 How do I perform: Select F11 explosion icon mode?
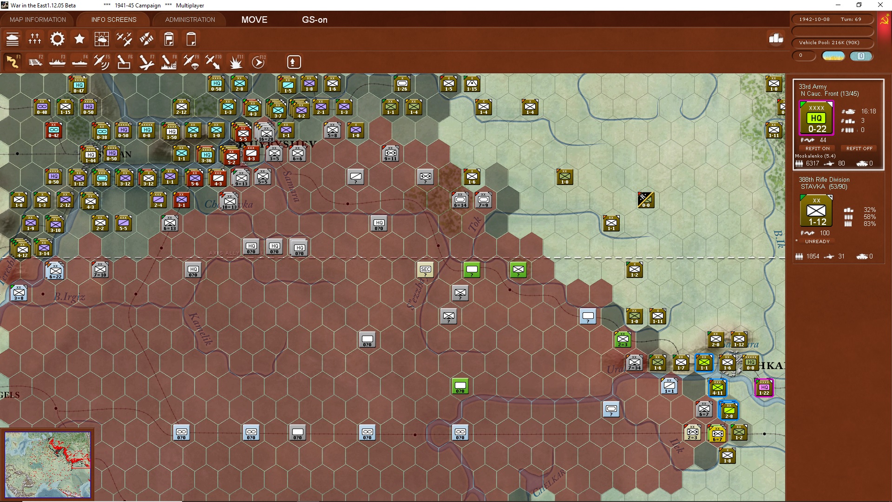(236, 62)
